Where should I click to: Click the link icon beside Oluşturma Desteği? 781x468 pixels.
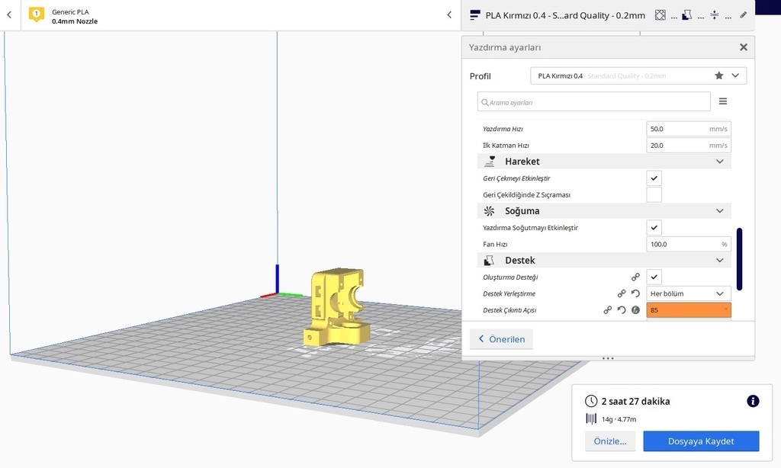pyautogui.click(x=635, y=277)
